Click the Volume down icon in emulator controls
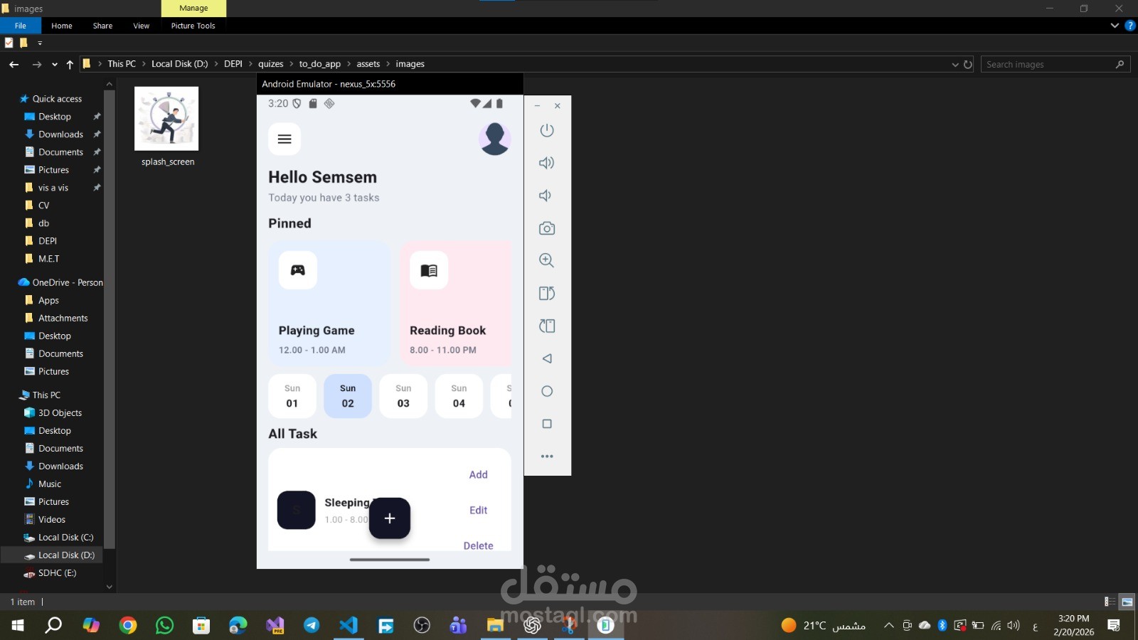Image resolution: width=1138 pixels, height=640 pixels. (546, 195)
